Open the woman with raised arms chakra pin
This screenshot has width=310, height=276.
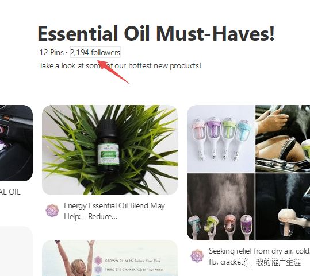pyautogui.click(x=110, y=258)
